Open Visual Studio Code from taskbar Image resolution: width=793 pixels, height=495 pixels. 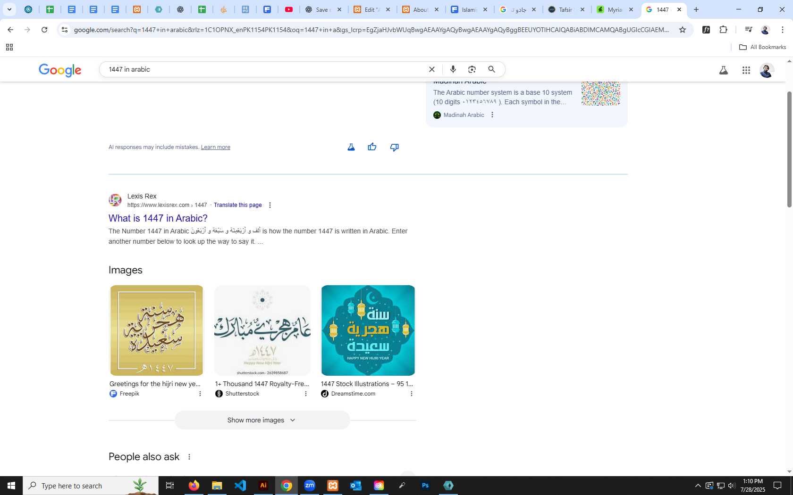pyautogui.click(x=240, y=486)
